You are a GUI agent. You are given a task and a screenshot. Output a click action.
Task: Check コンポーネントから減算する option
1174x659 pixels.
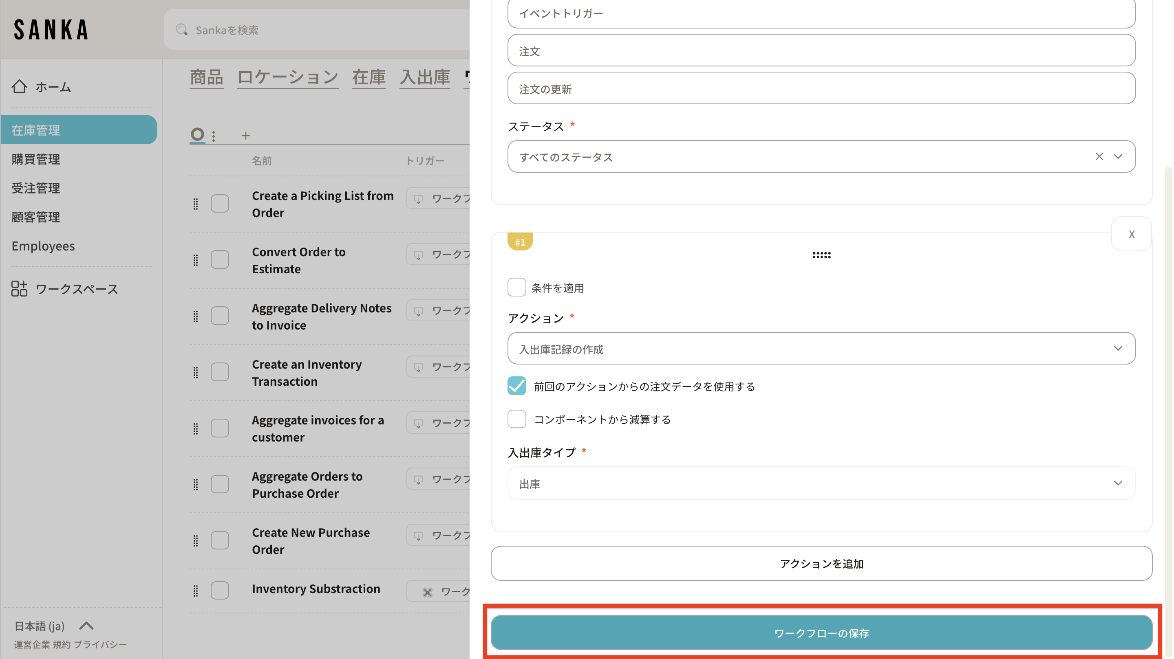516,419
